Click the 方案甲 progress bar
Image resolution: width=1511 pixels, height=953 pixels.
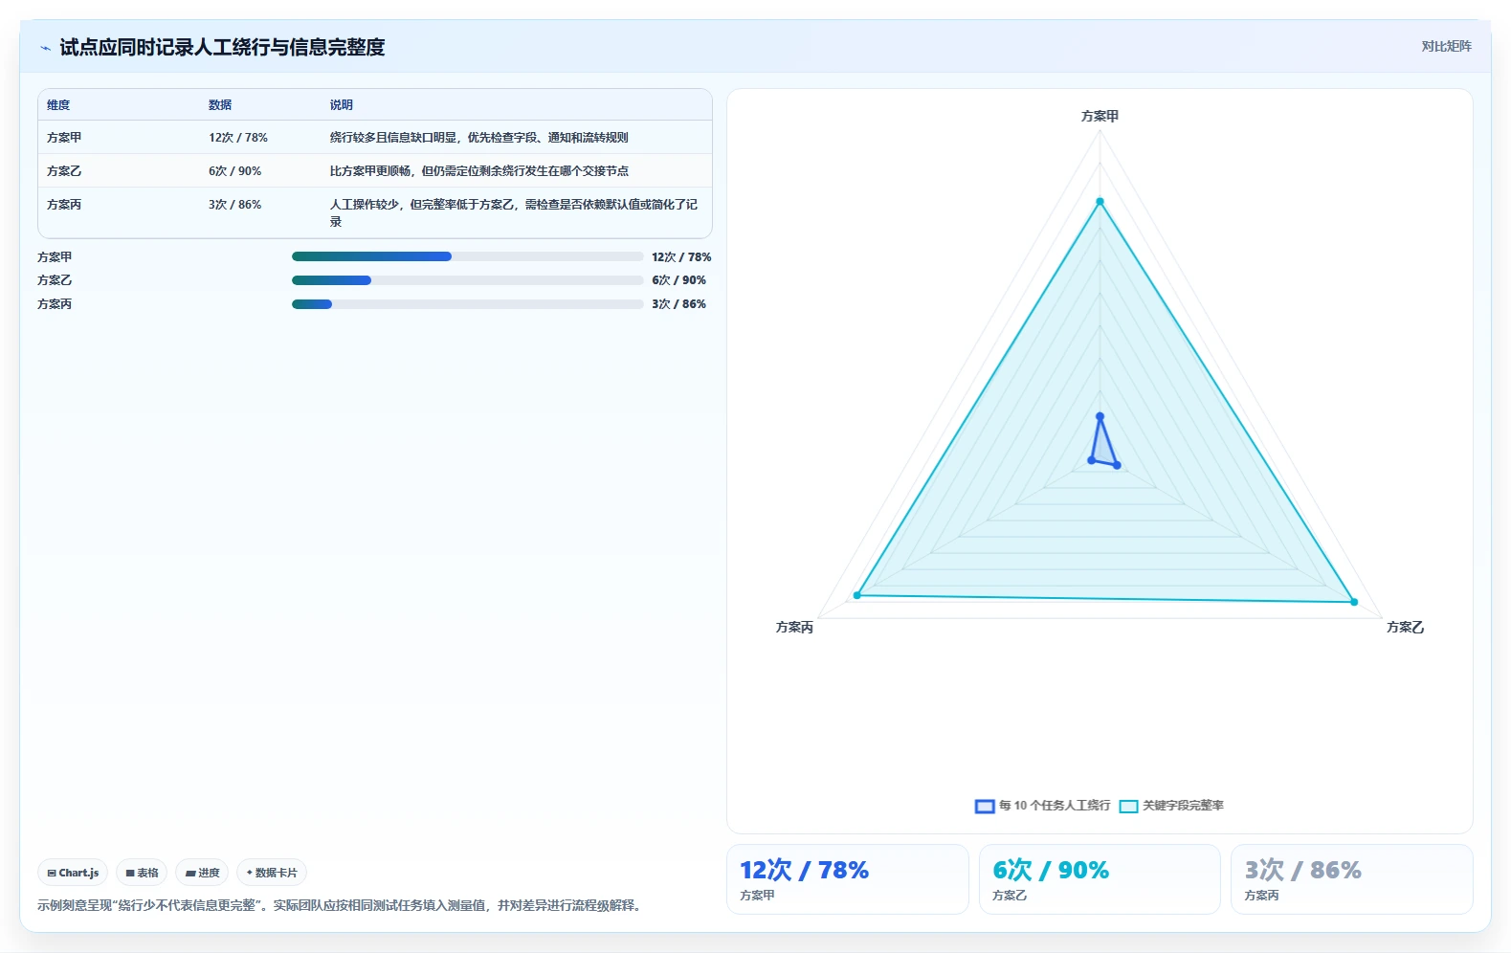click(x=468, y=256)
